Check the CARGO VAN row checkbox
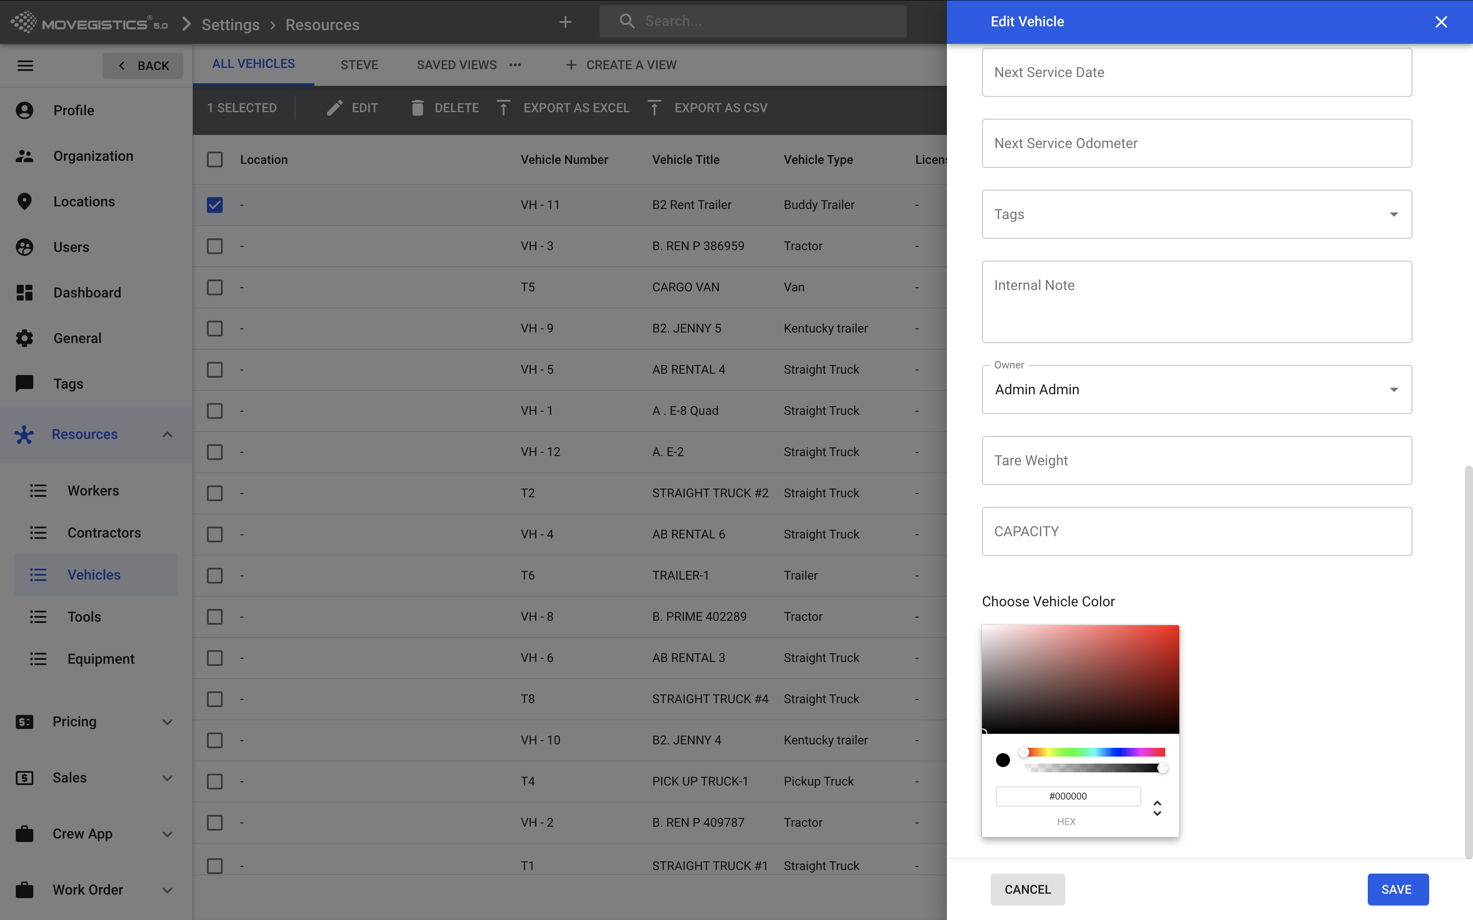 point(215,287)
